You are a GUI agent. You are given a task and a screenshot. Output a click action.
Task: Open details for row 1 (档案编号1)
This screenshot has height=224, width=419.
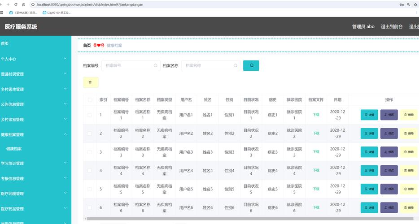tap(369, 115)
